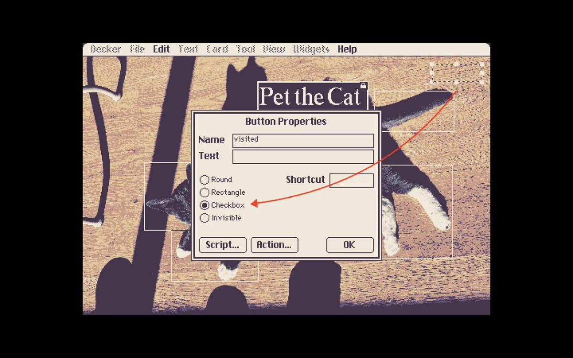The width and height of the screenshot is (573, 358).
Task: Open the Edit menu
Action: tap(161, 49)
